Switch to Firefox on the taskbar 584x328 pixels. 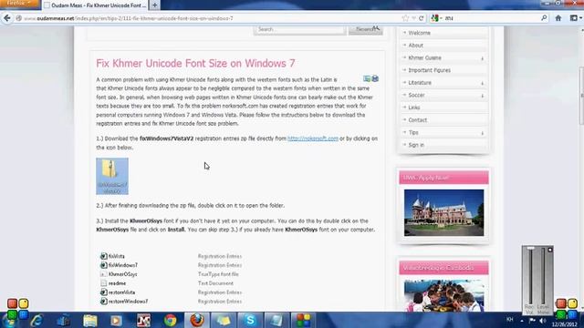coord(197,320)
